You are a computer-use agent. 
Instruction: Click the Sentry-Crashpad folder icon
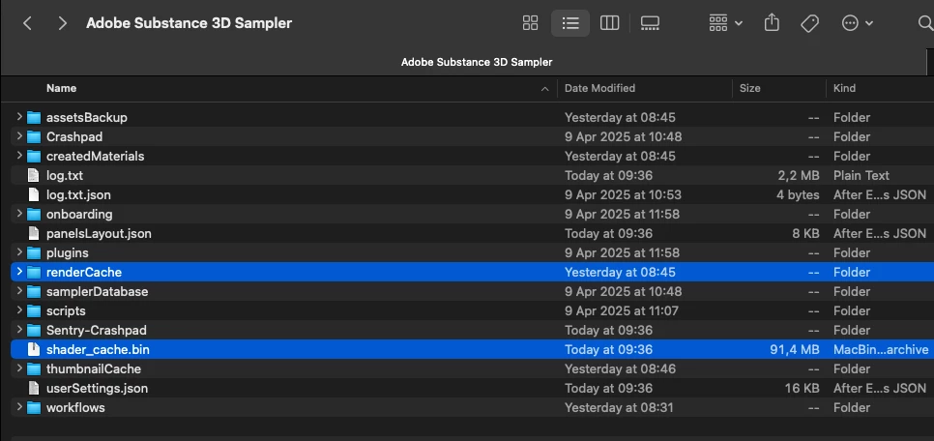(34, 330)
